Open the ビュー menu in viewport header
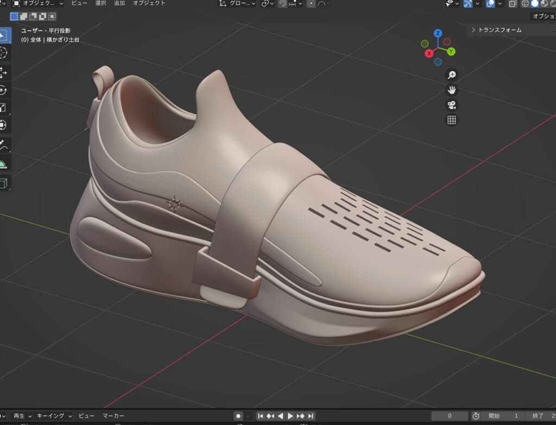This screenshot has width=556, height=425. 79,3
